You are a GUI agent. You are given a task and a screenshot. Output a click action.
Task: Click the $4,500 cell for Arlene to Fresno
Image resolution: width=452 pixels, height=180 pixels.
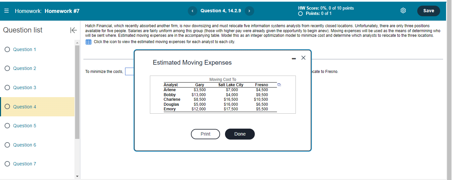click(262, 90)
